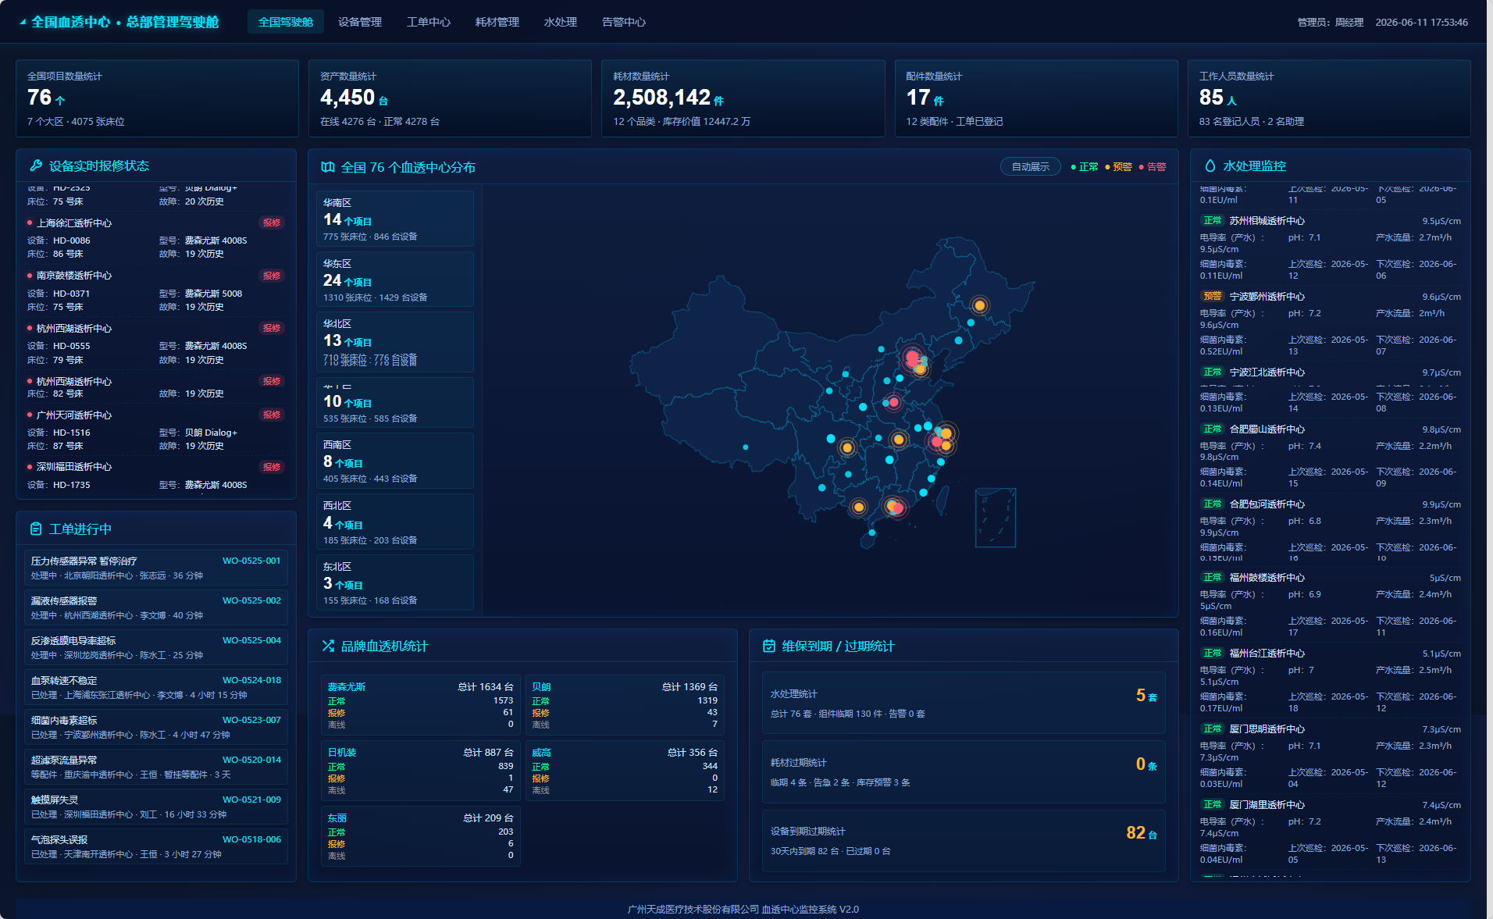Click the shuffle icon beside 品牌血透机统计
Image resolution: width=1493 pixels, height=919 pixels.
coord(328,646)
